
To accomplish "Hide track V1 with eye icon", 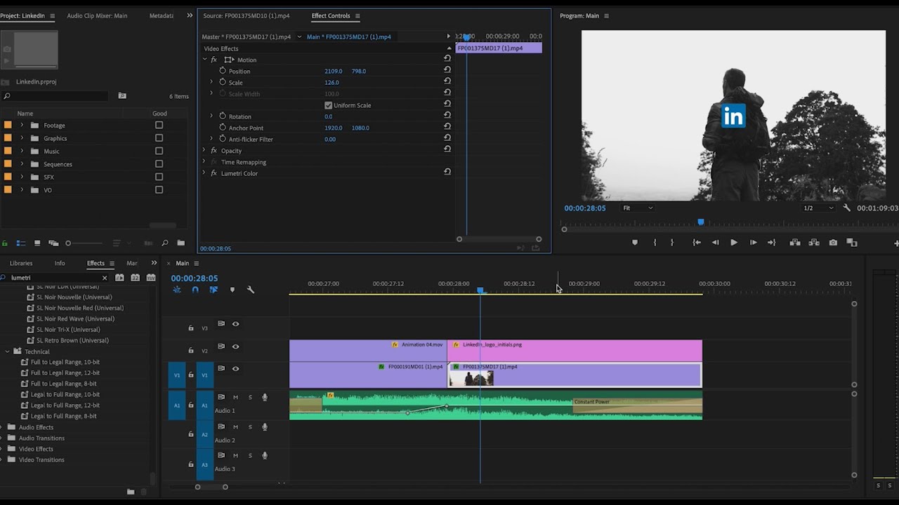I will pyautogui.click(x=236, y=369).
